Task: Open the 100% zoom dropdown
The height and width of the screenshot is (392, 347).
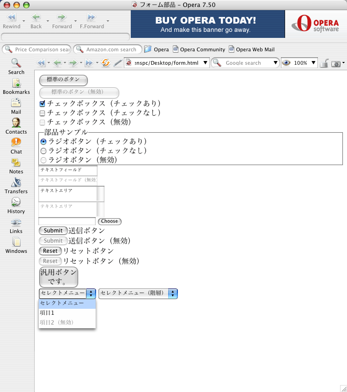Action: point(313,62)
